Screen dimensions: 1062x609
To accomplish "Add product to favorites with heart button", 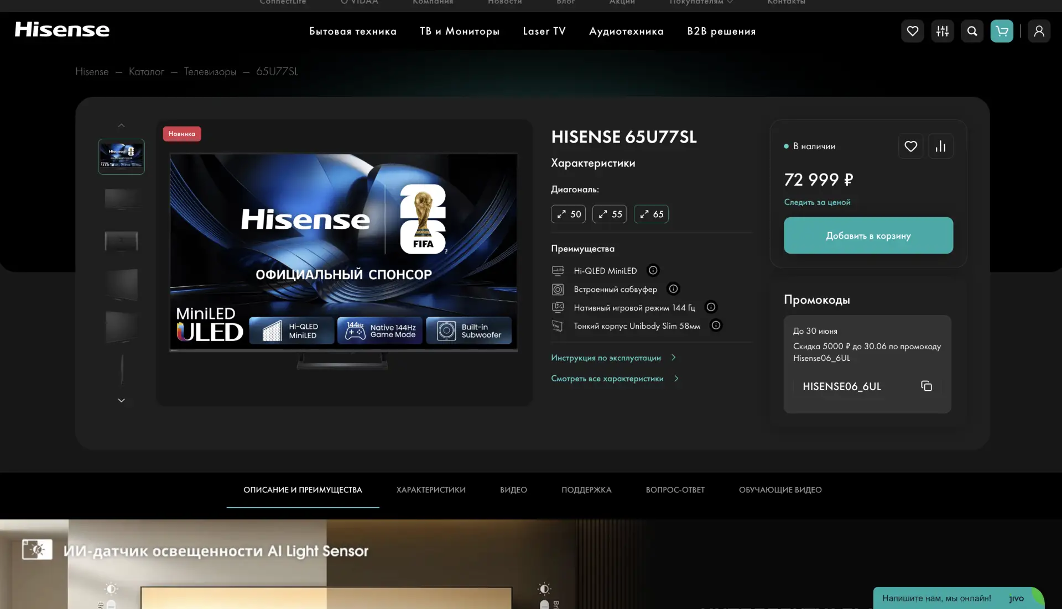I will click(x=910, y=146).
